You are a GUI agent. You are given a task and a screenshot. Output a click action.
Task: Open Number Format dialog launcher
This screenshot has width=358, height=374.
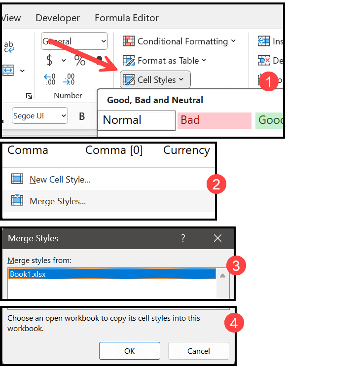coord(29,96)
